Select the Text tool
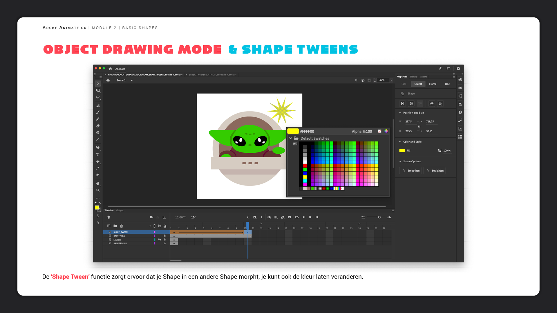 click(x=98, y=154)
